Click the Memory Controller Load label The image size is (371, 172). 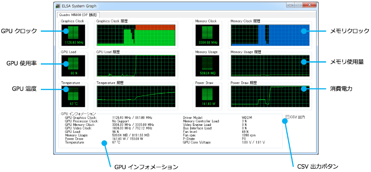tap(201, 121)
